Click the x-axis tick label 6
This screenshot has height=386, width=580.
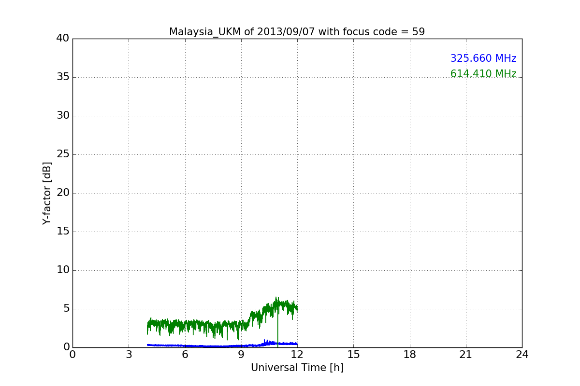(185, 355)
